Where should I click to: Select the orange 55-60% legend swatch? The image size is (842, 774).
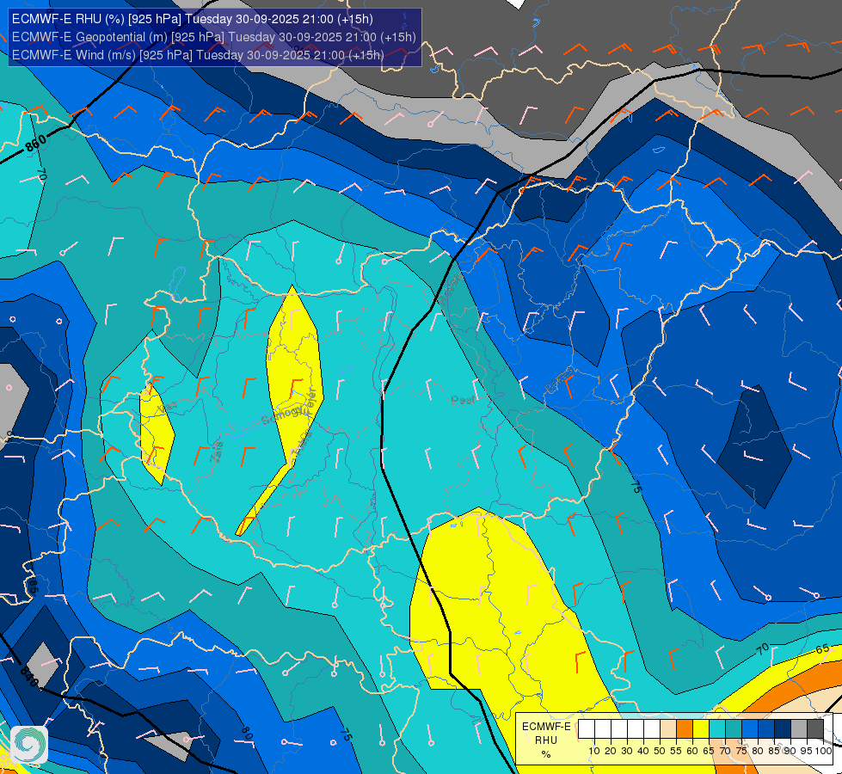pyautogui.click(x=685, y=729)
